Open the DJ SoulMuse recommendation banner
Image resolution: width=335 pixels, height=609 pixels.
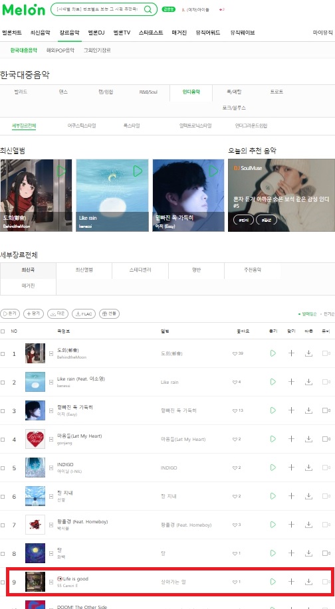pos(281,195)
